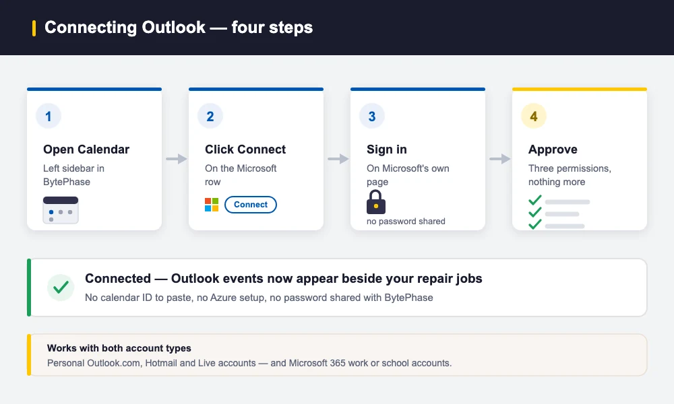Click 'no password shared' caption
The image size is (674, 404).
click(x=406, y=222)
